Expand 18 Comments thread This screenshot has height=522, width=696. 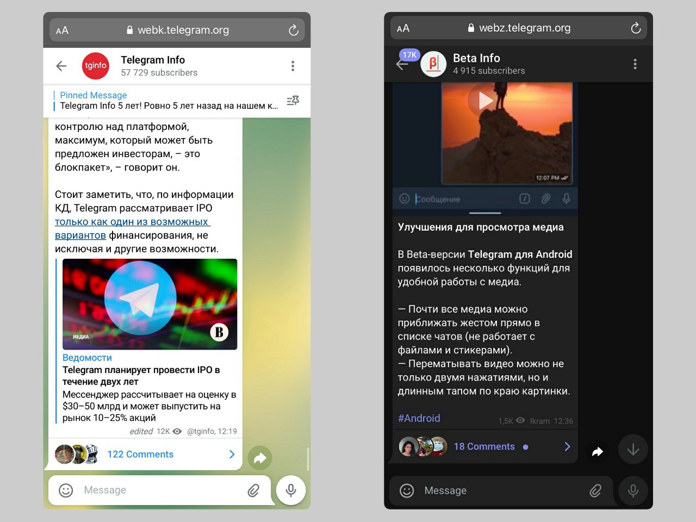coord(484,446)
